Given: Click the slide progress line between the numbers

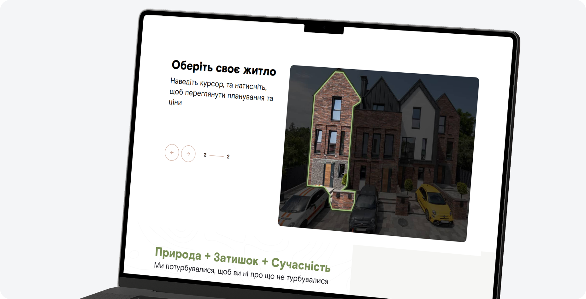Looking at the screenshot, I should point(216,156).
